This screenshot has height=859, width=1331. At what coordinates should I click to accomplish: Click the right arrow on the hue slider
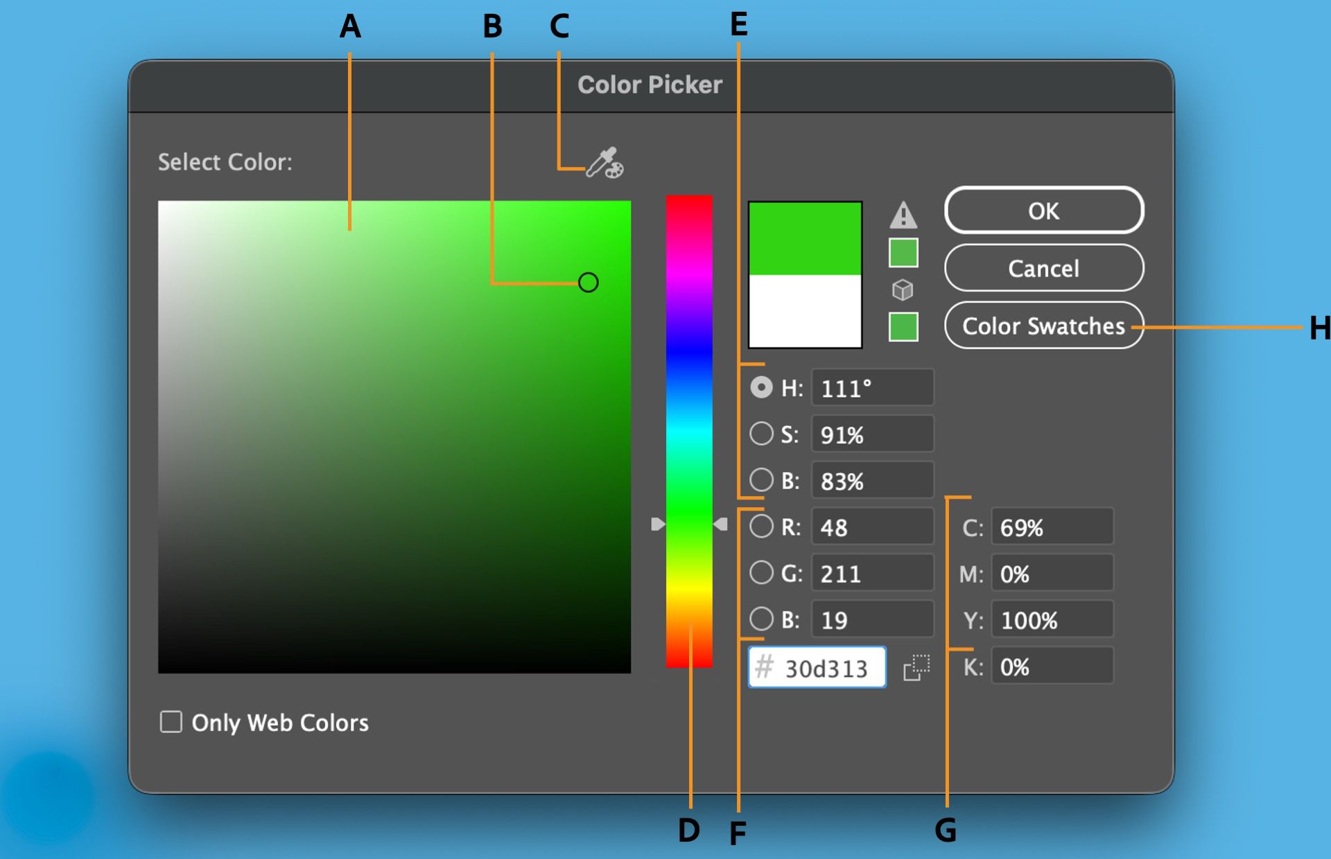click(722, 524)
